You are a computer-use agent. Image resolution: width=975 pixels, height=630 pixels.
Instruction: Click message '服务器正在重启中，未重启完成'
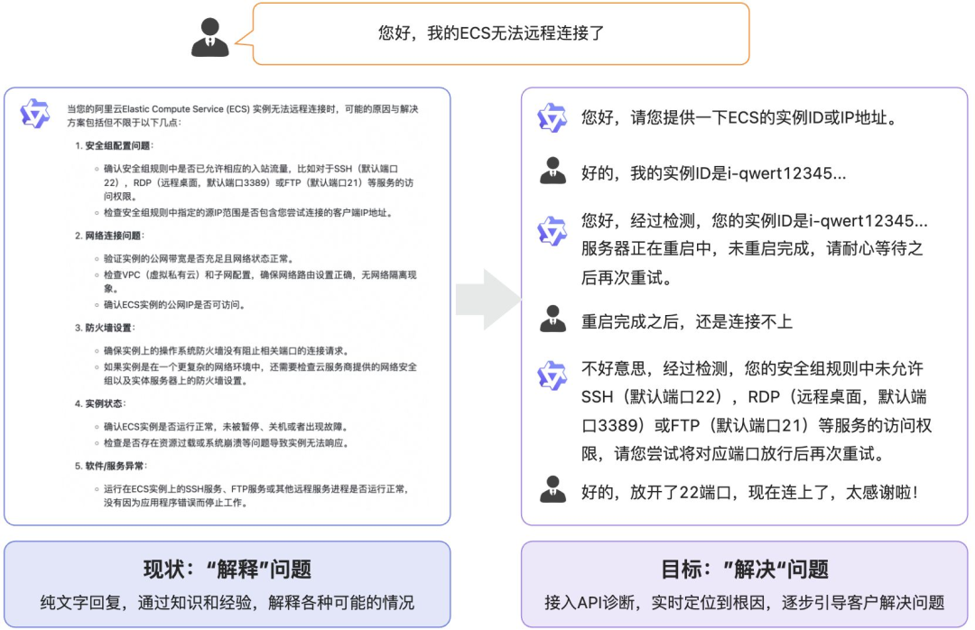[754, 249]
